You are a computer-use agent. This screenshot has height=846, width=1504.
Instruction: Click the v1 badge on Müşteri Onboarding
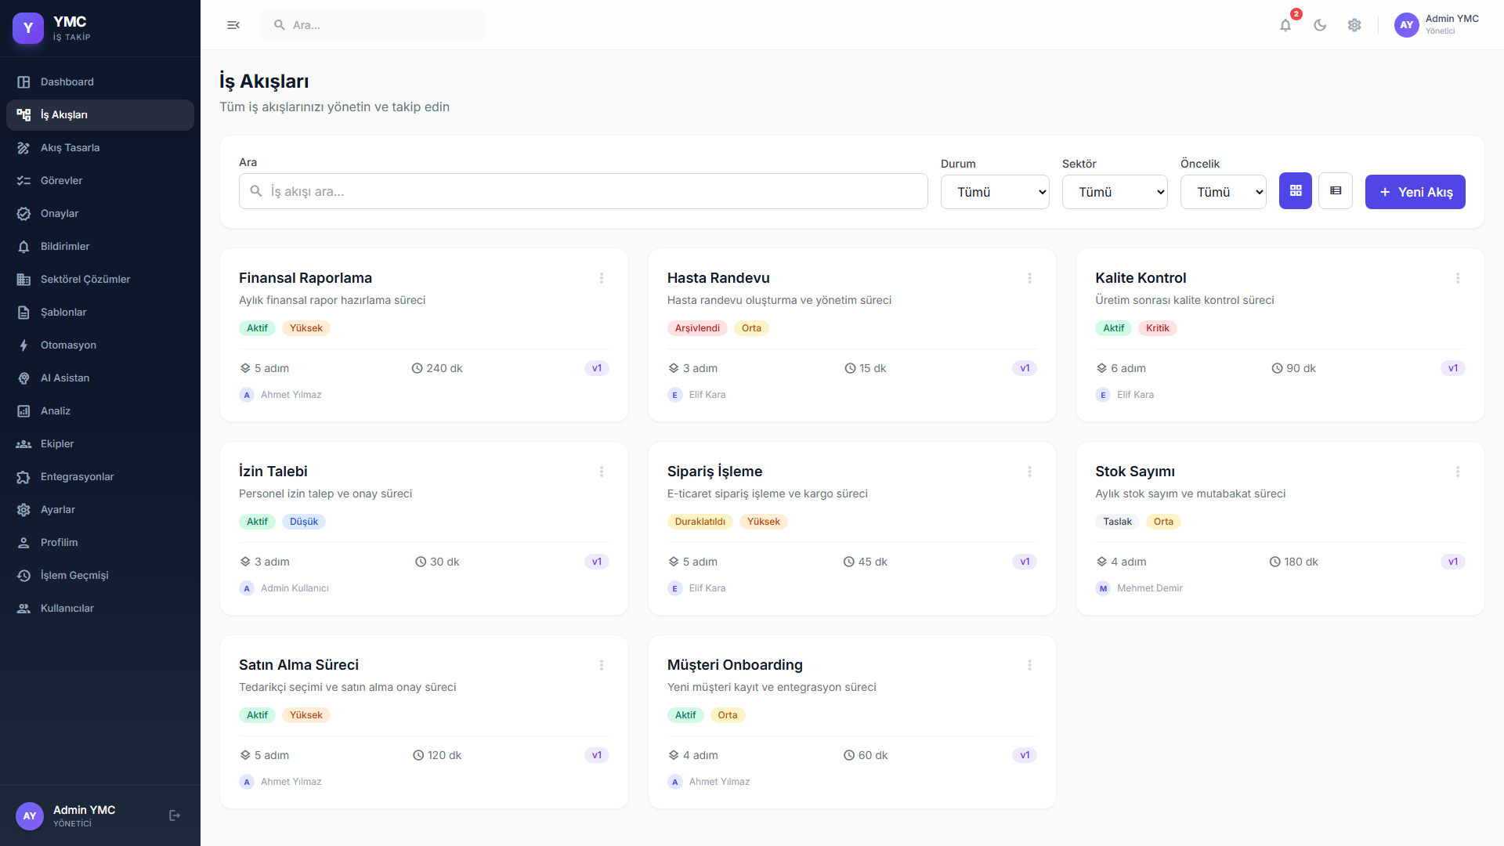(x=1025, y=755)
